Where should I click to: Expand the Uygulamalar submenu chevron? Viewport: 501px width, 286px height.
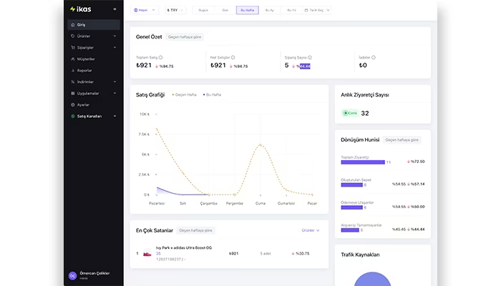coord(115,94)
